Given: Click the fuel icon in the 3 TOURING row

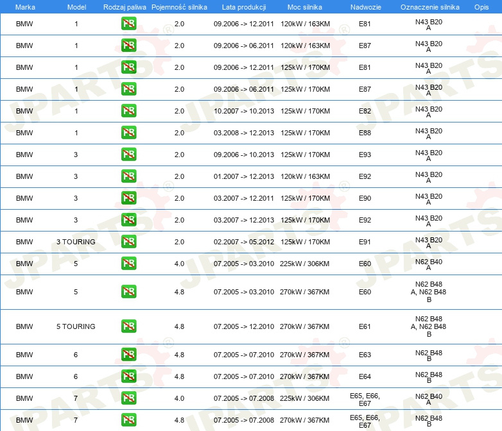Looking at the screenshot, I should 128,242.
